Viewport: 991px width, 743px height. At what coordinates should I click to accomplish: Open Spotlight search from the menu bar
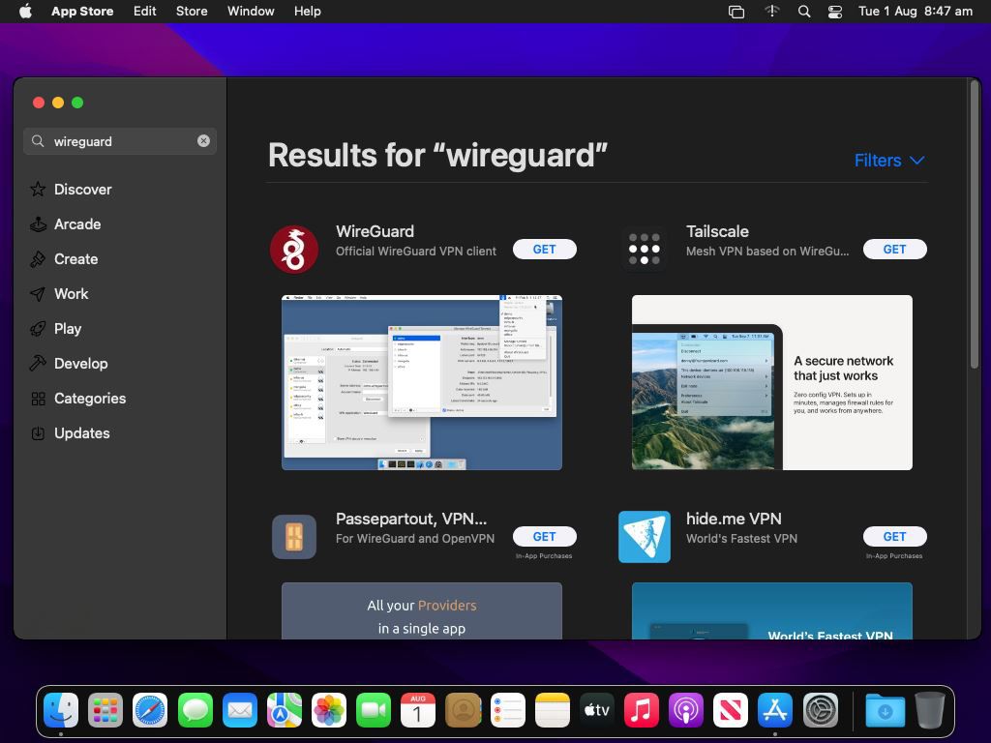pyautogui.click(x=804, y=11)
